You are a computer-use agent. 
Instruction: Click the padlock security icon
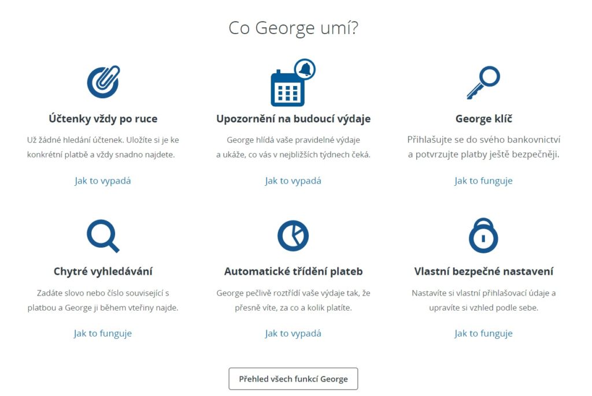click(x=483, y=236)
